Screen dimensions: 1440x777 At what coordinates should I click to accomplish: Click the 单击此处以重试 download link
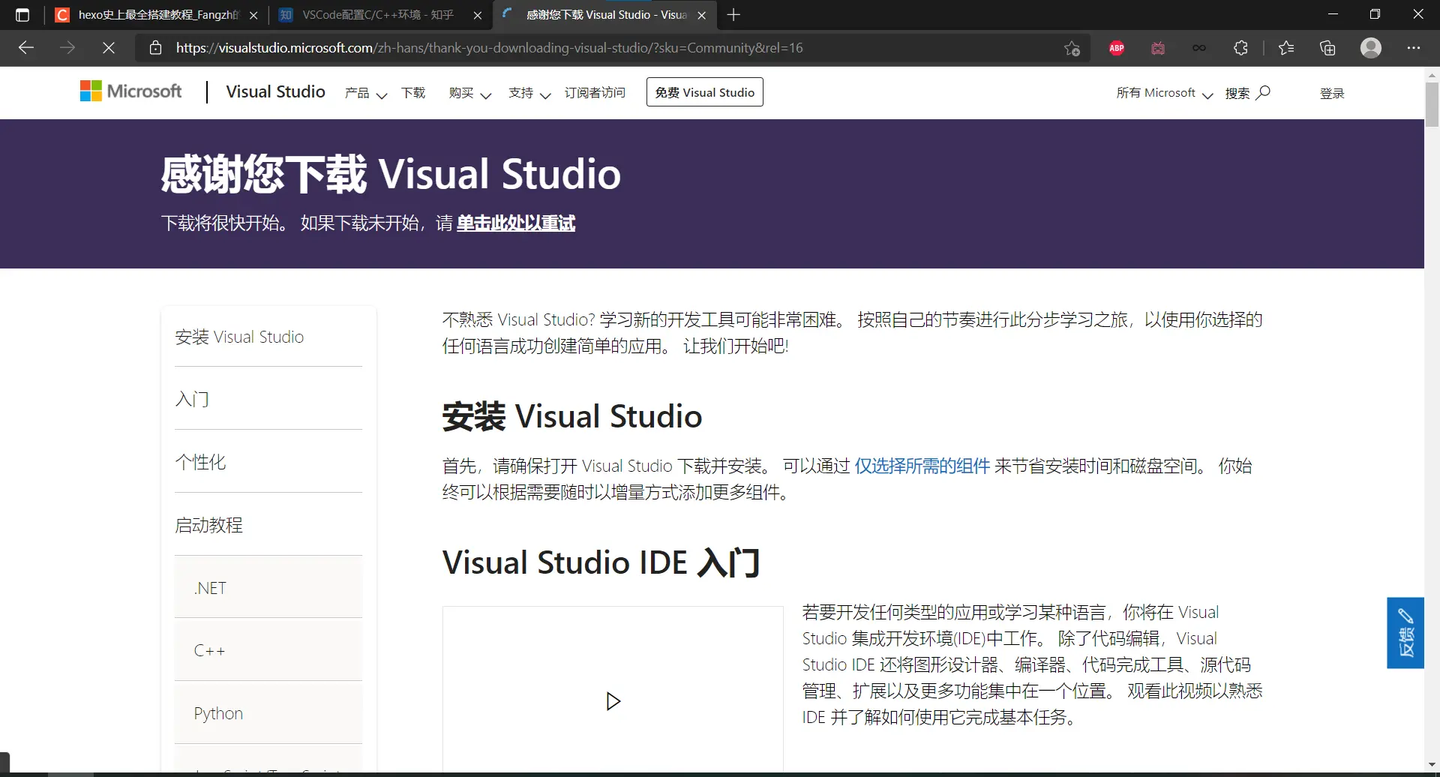coord(515,223)
